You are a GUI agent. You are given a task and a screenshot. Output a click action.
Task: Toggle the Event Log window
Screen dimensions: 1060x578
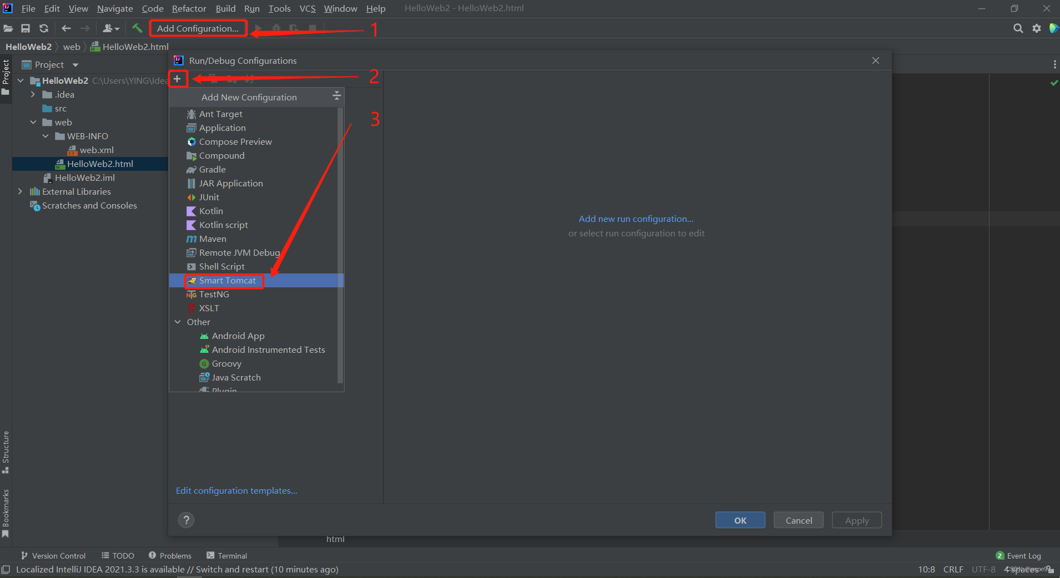[x=1018, y=555]
